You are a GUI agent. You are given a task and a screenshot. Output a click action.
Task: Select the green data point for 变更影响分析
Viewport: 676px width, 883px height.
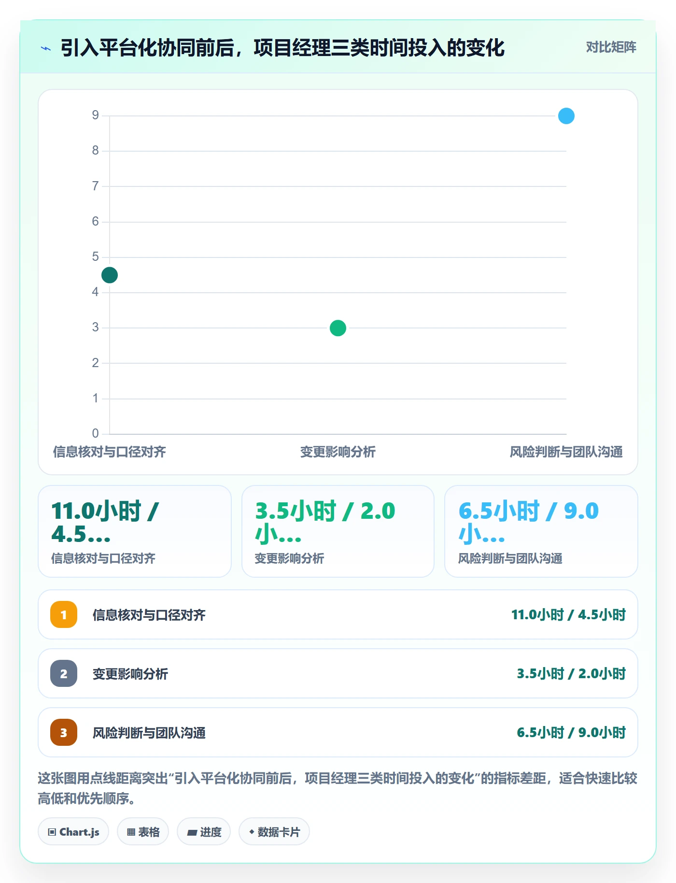click(338, 328)
